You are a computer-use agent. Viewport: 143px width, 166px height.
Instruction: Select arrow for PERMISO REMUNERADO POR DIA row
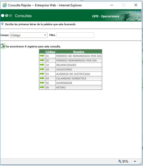pos(42,60)
